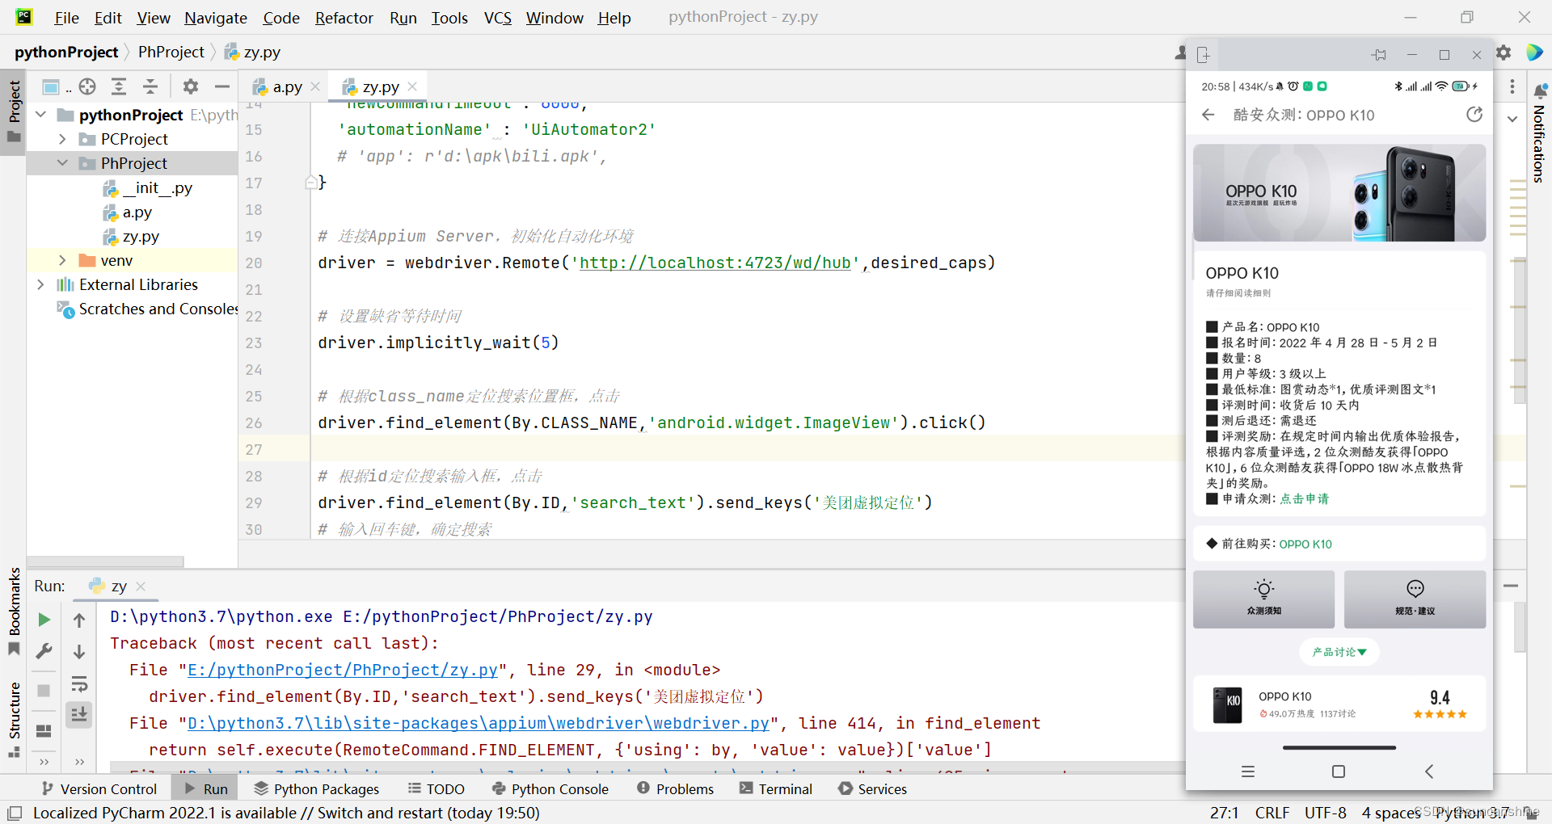Close the zy run tab
This screenshot has height=824, width=1552.
(141, 586)
